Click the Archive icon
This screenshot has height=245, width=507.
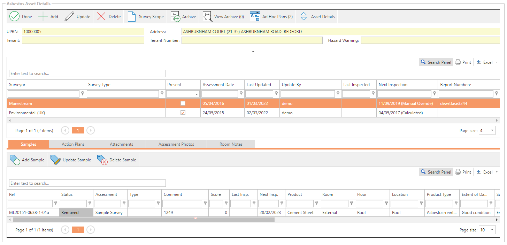pyautogui.click(x=175, y=17)
